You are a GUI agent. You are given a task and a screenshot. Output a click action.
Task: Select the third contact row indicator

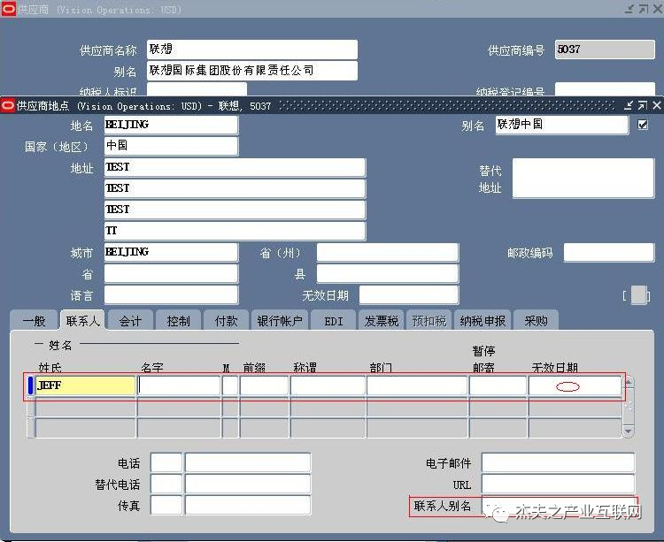30,427
